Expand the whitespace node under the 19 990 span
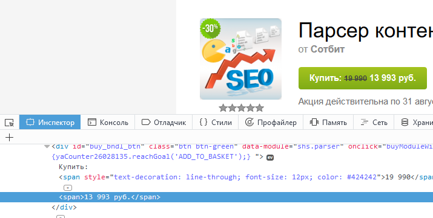433x218 pixels. [x=68, y=188]
